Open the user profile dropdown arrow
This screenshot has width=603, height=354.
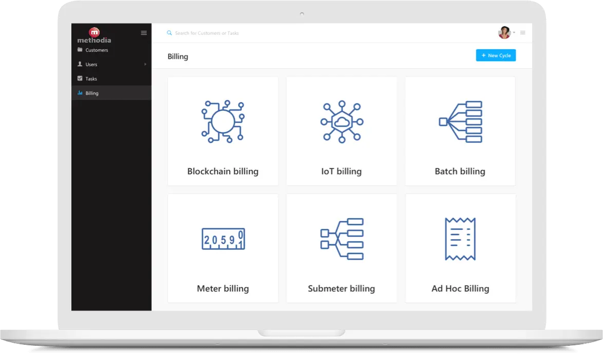pos(514,33)
